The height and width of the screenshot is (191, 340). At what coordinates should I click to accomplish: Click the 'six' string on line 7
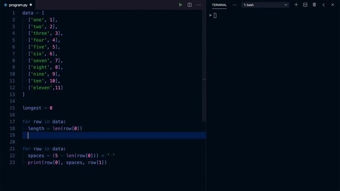37,54
